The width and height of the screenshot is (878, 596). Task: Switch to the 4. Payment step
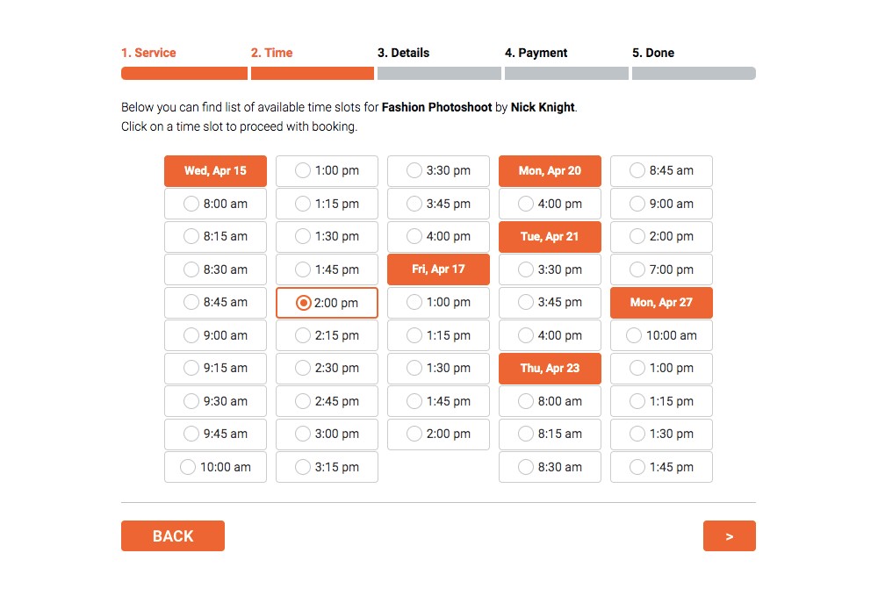[x=536, y=53]
